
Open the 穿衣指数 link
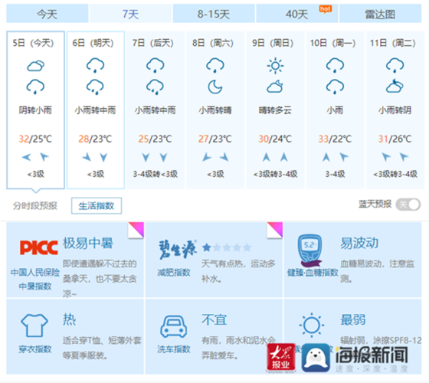(x=35, y=349)
